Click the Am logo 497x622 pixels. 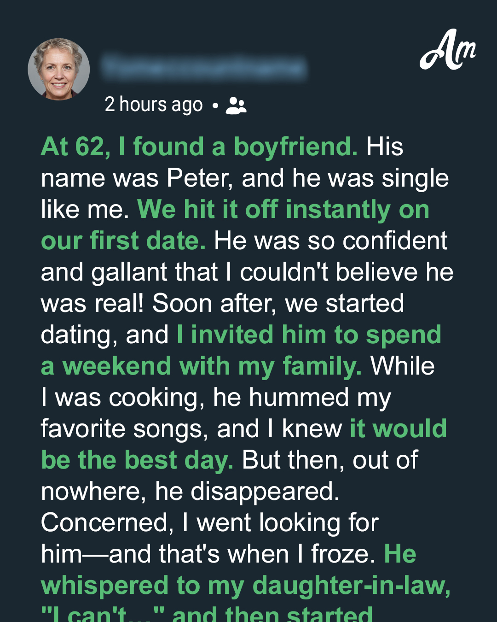click(447, 50)
